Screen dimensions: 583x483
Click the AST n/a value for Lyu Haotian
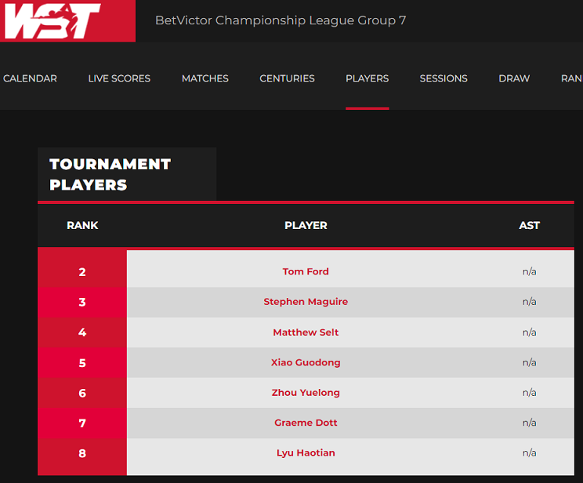point(530,453)
